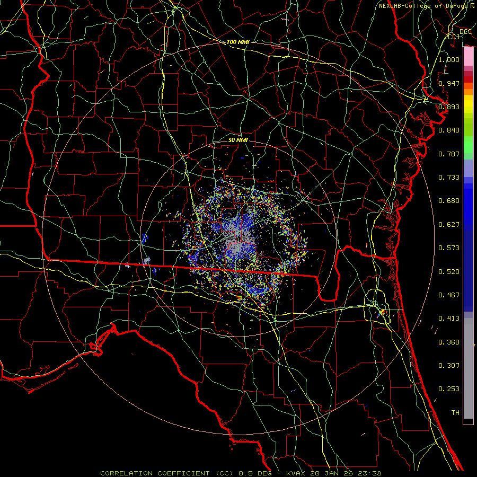Click the 0.307 scale value
This screenshot has width=477, height=477.
449,366
